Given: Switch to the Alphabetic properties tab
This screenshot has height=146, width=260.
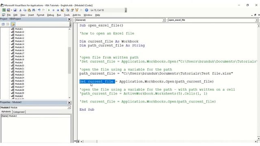Looking at the screenshot, I should (x=6, y=112).
